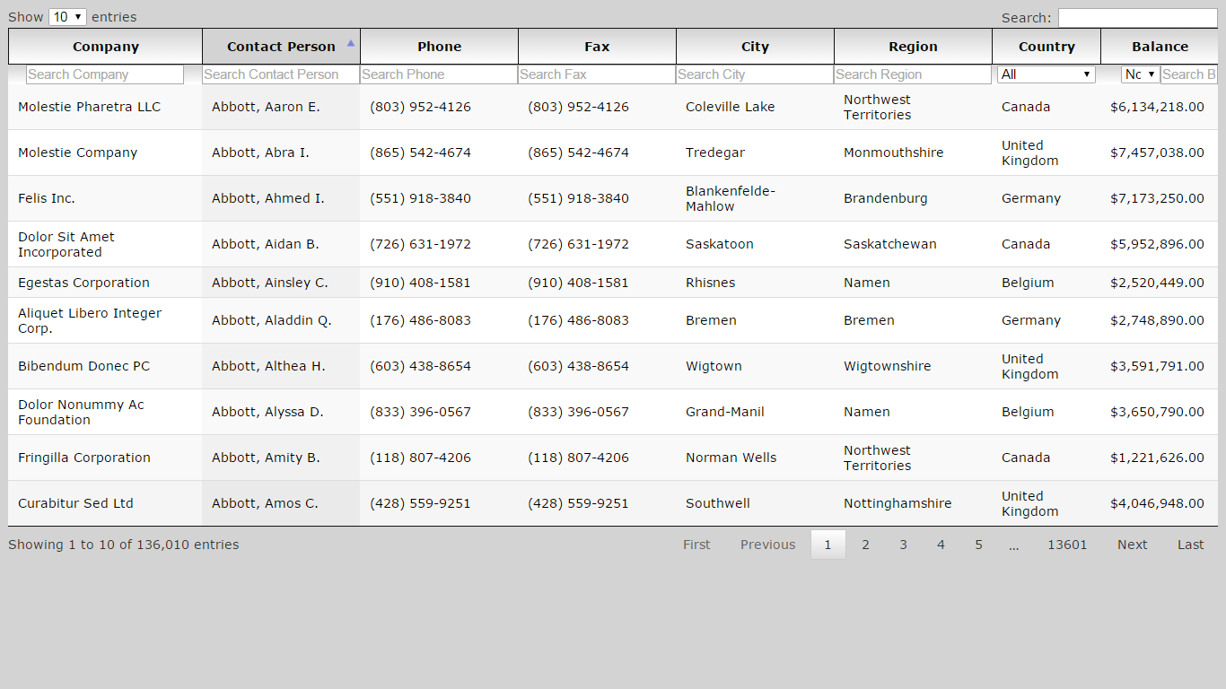Click the Search Fax filter field
This screenshot has width=1226, height=689.
coord(597,74)
